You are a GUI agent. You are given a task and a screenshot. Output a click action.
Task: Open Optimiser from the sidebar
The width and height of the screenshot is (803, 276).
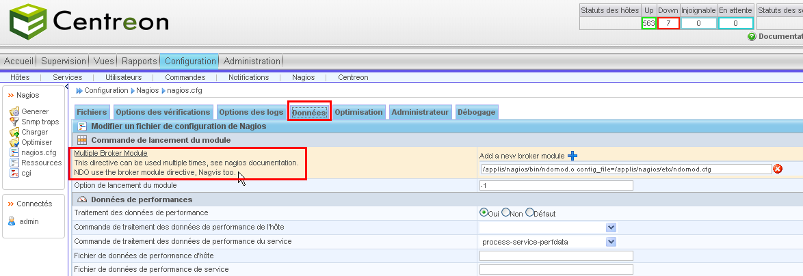pyautogui.click(x=36, y=142)
